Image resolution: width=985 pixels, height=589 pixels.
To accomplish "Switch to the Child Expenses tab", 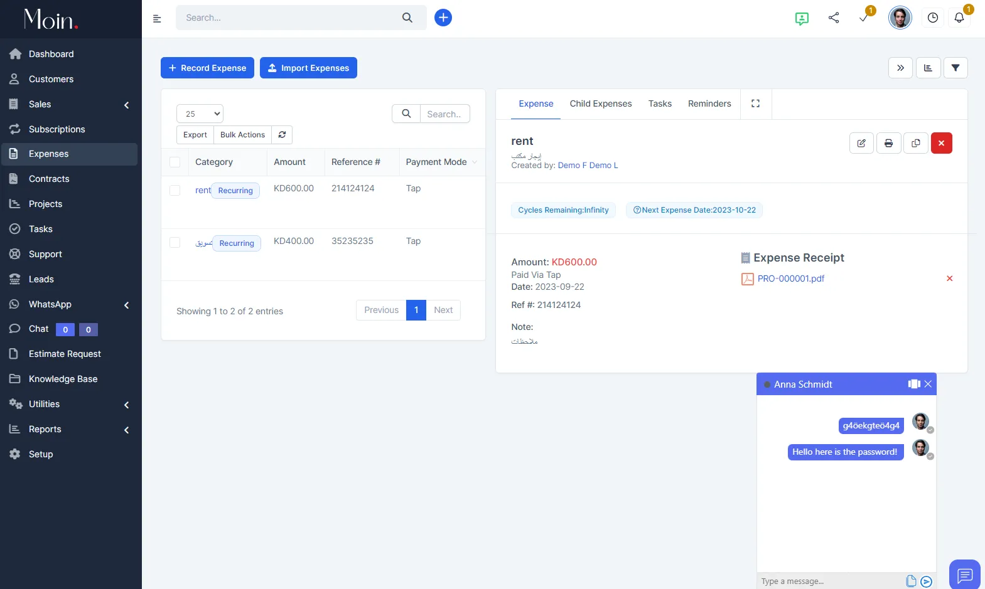I will point(601,103).
